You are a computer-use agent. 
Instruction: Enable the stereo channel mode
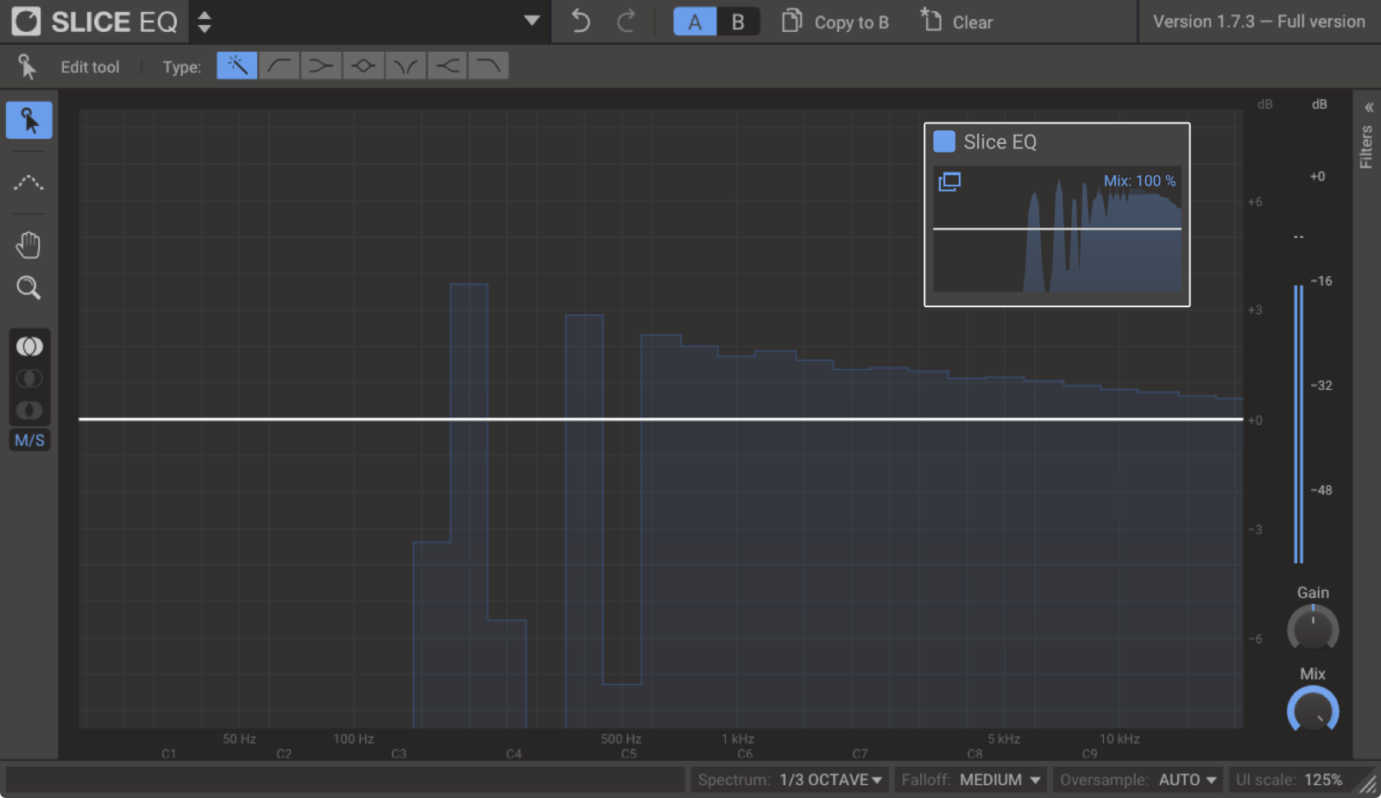pyautogui.click(x=29, y=346)
